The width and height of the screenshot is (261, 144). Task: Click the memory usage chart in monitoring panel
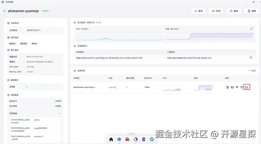(x=209, y=37)
